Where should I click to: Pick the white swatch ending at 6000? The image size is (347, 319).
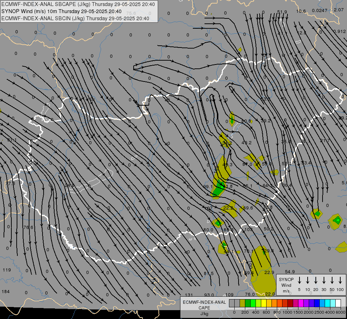[x=338, y=303]
